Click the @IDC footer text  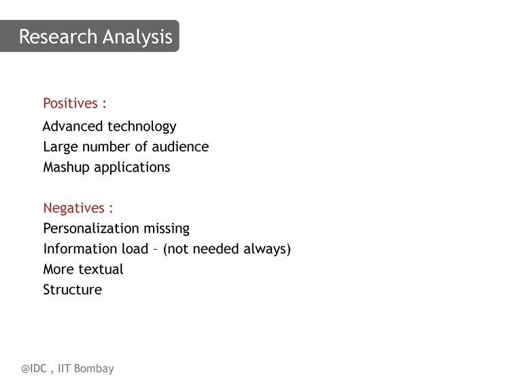34,369
